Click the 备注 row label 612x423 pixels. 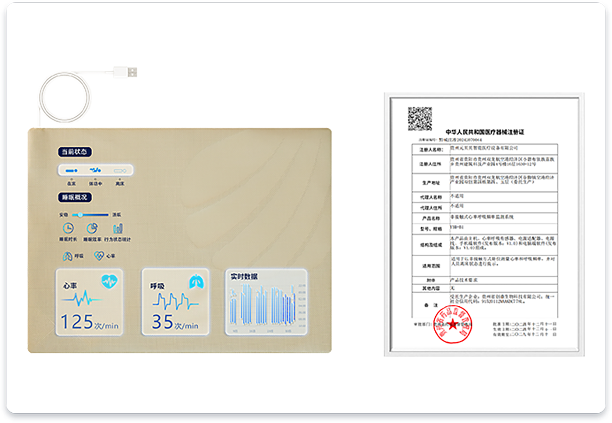coord(431,305)
